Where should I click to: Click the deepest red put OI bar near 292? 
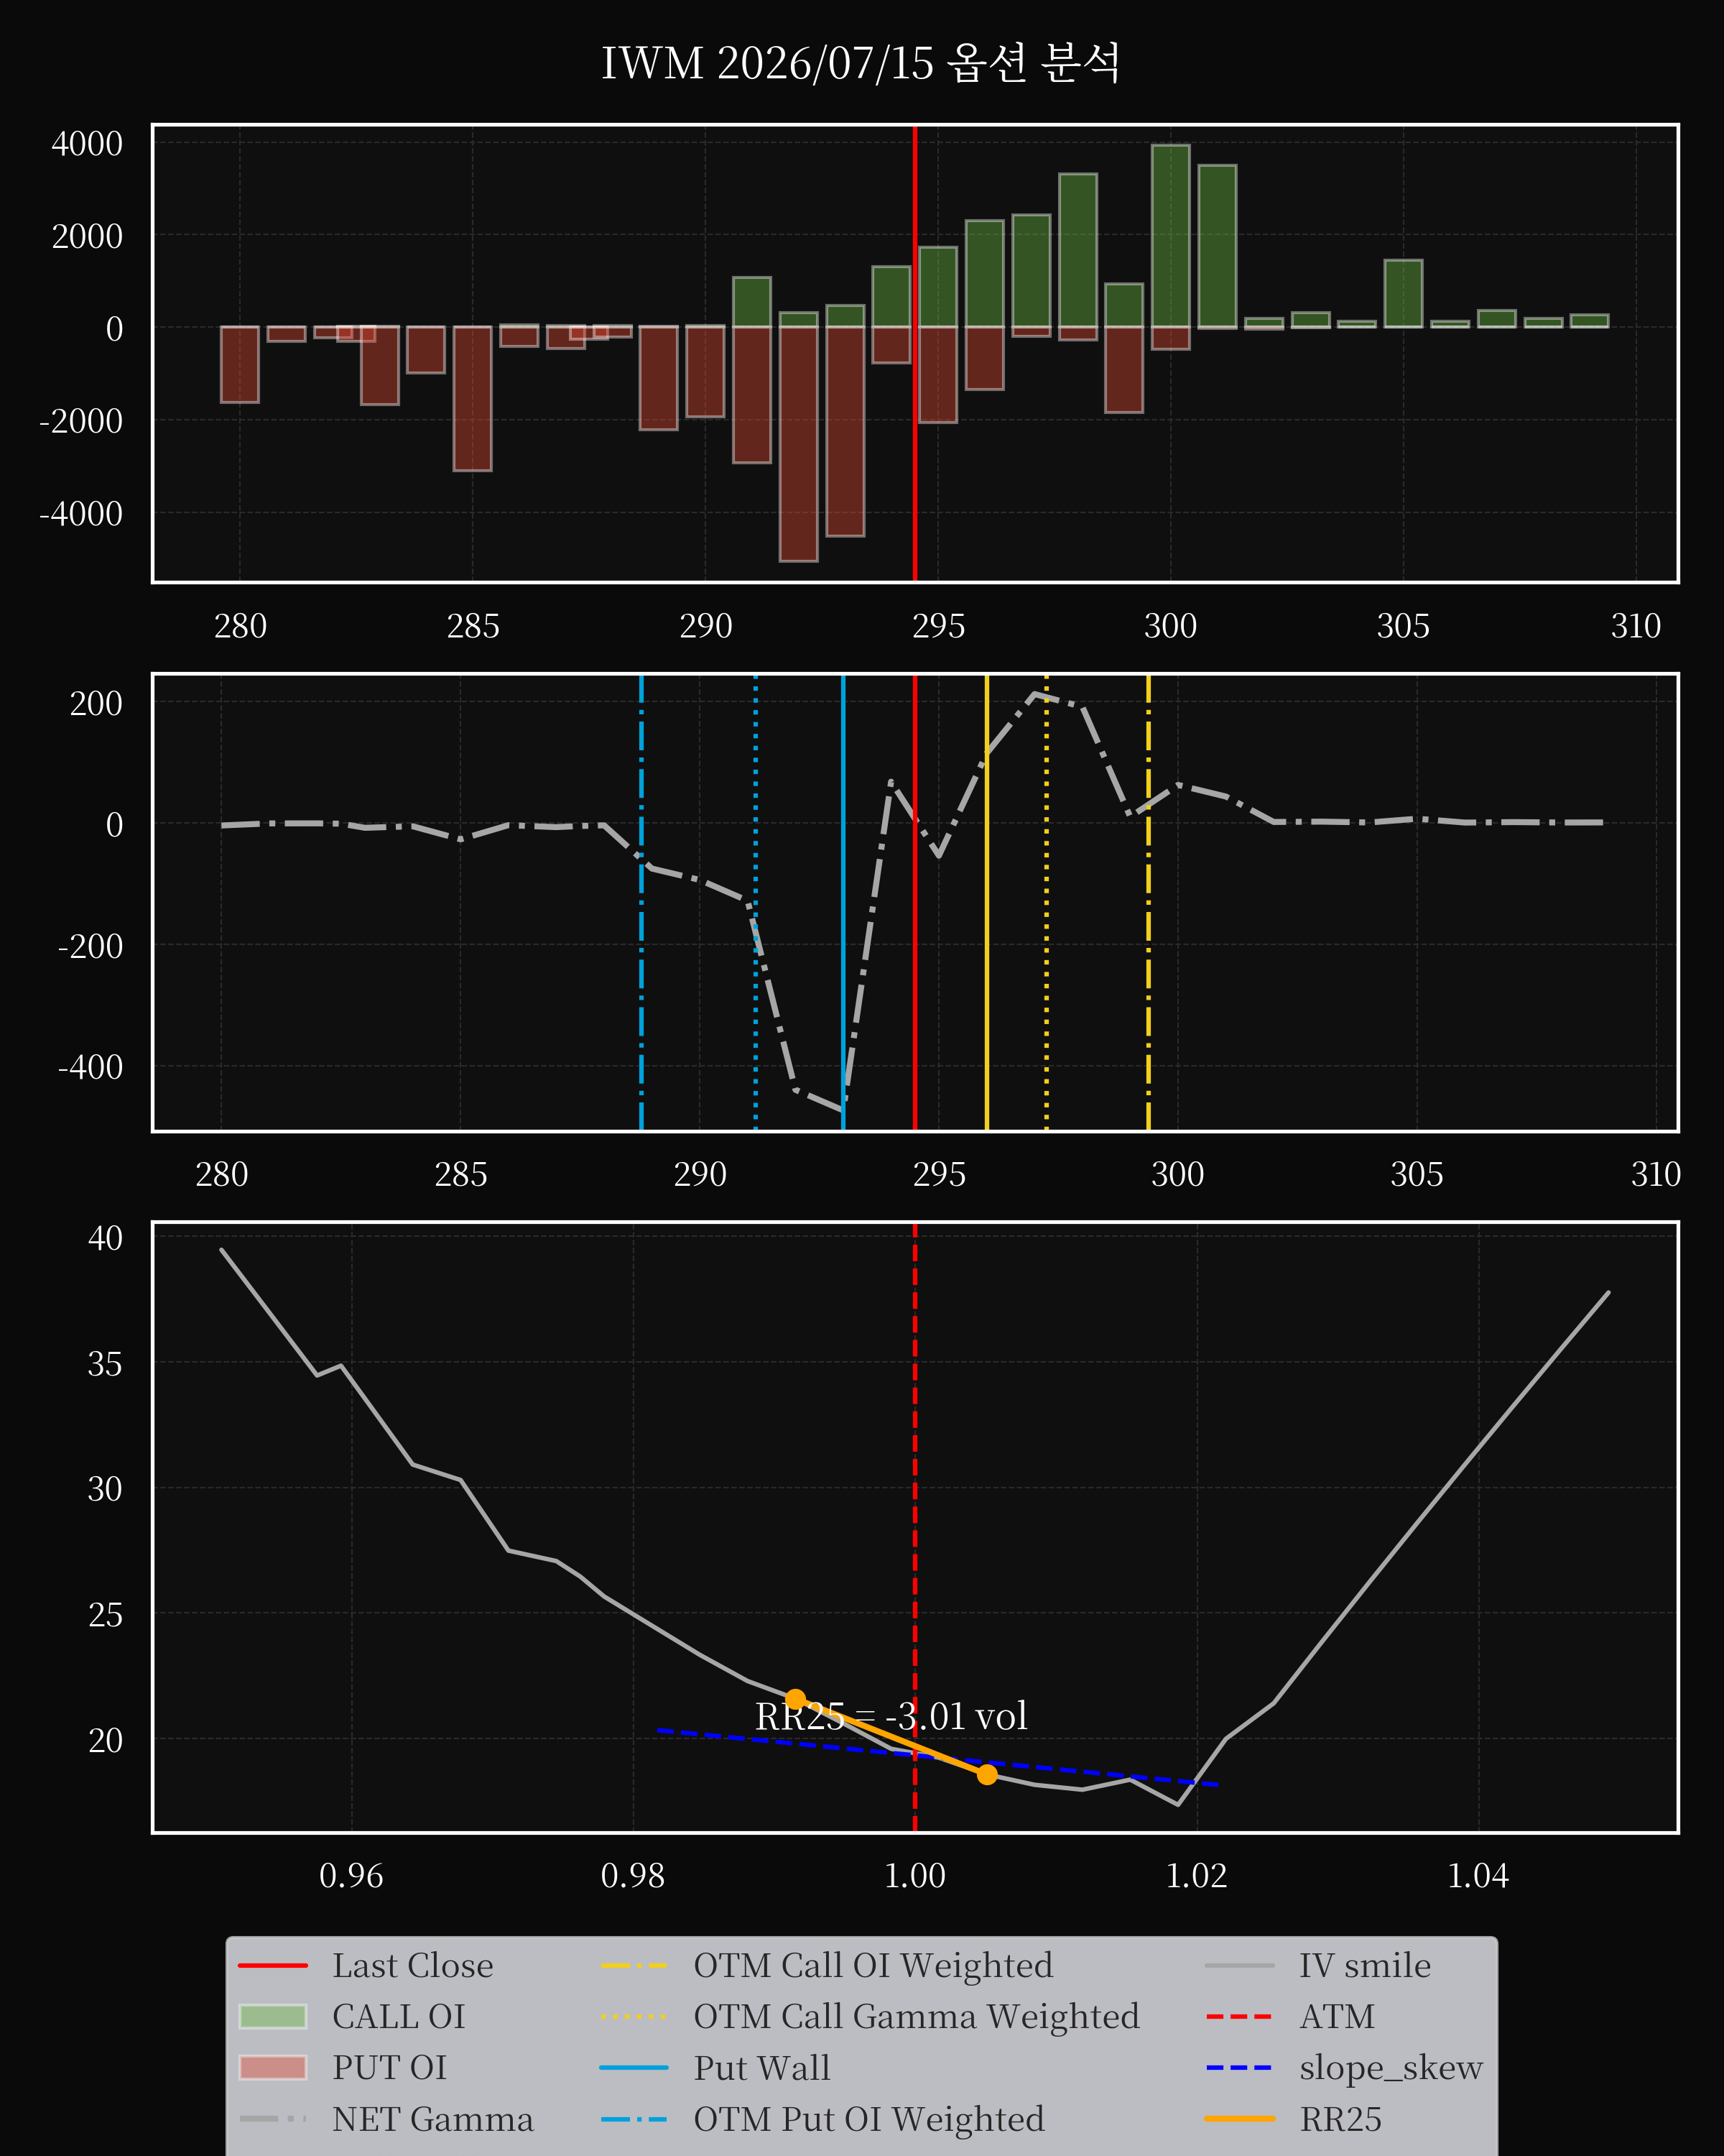799,444
